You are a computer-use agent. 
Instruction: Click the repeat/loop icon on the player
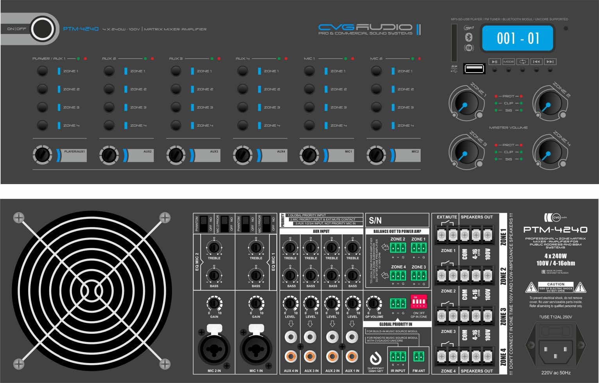click(x=523, y=62)
